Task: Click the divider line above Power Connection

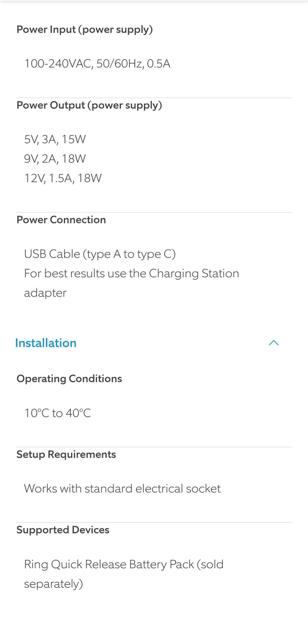Action: tap(154, 212)
